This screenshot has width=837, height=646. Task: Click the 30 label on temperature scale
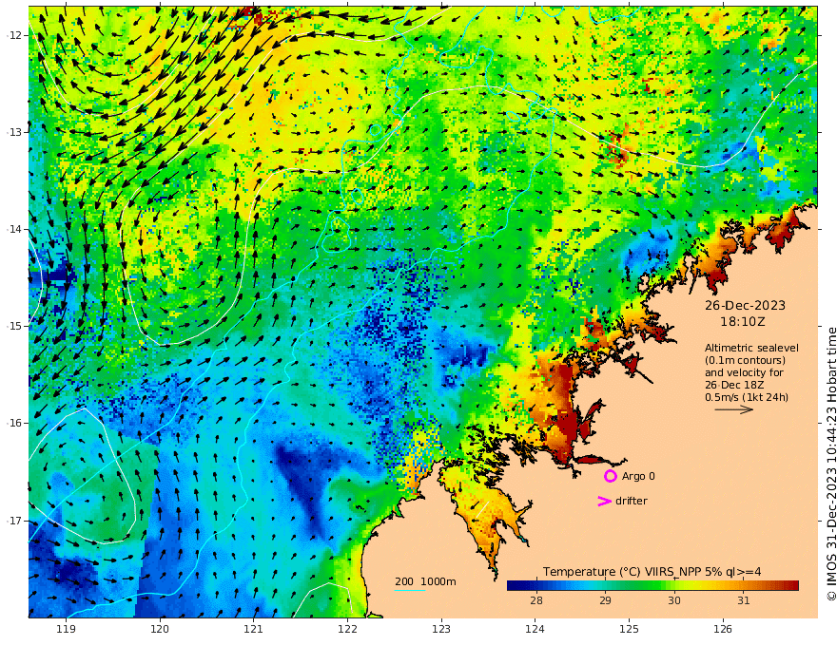674,600
